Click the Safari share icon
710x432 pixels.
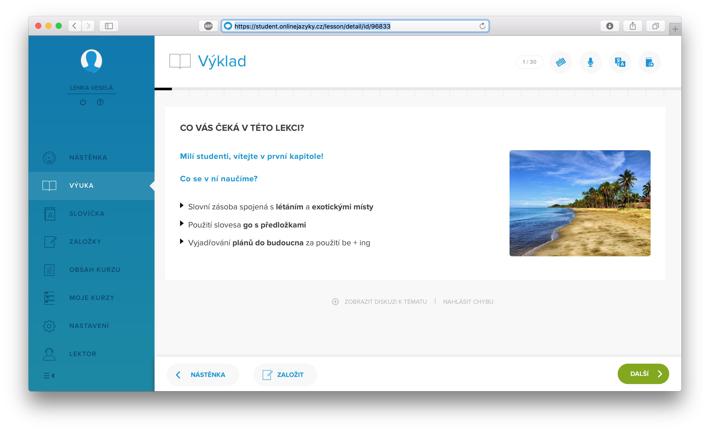tap(632, 26)
